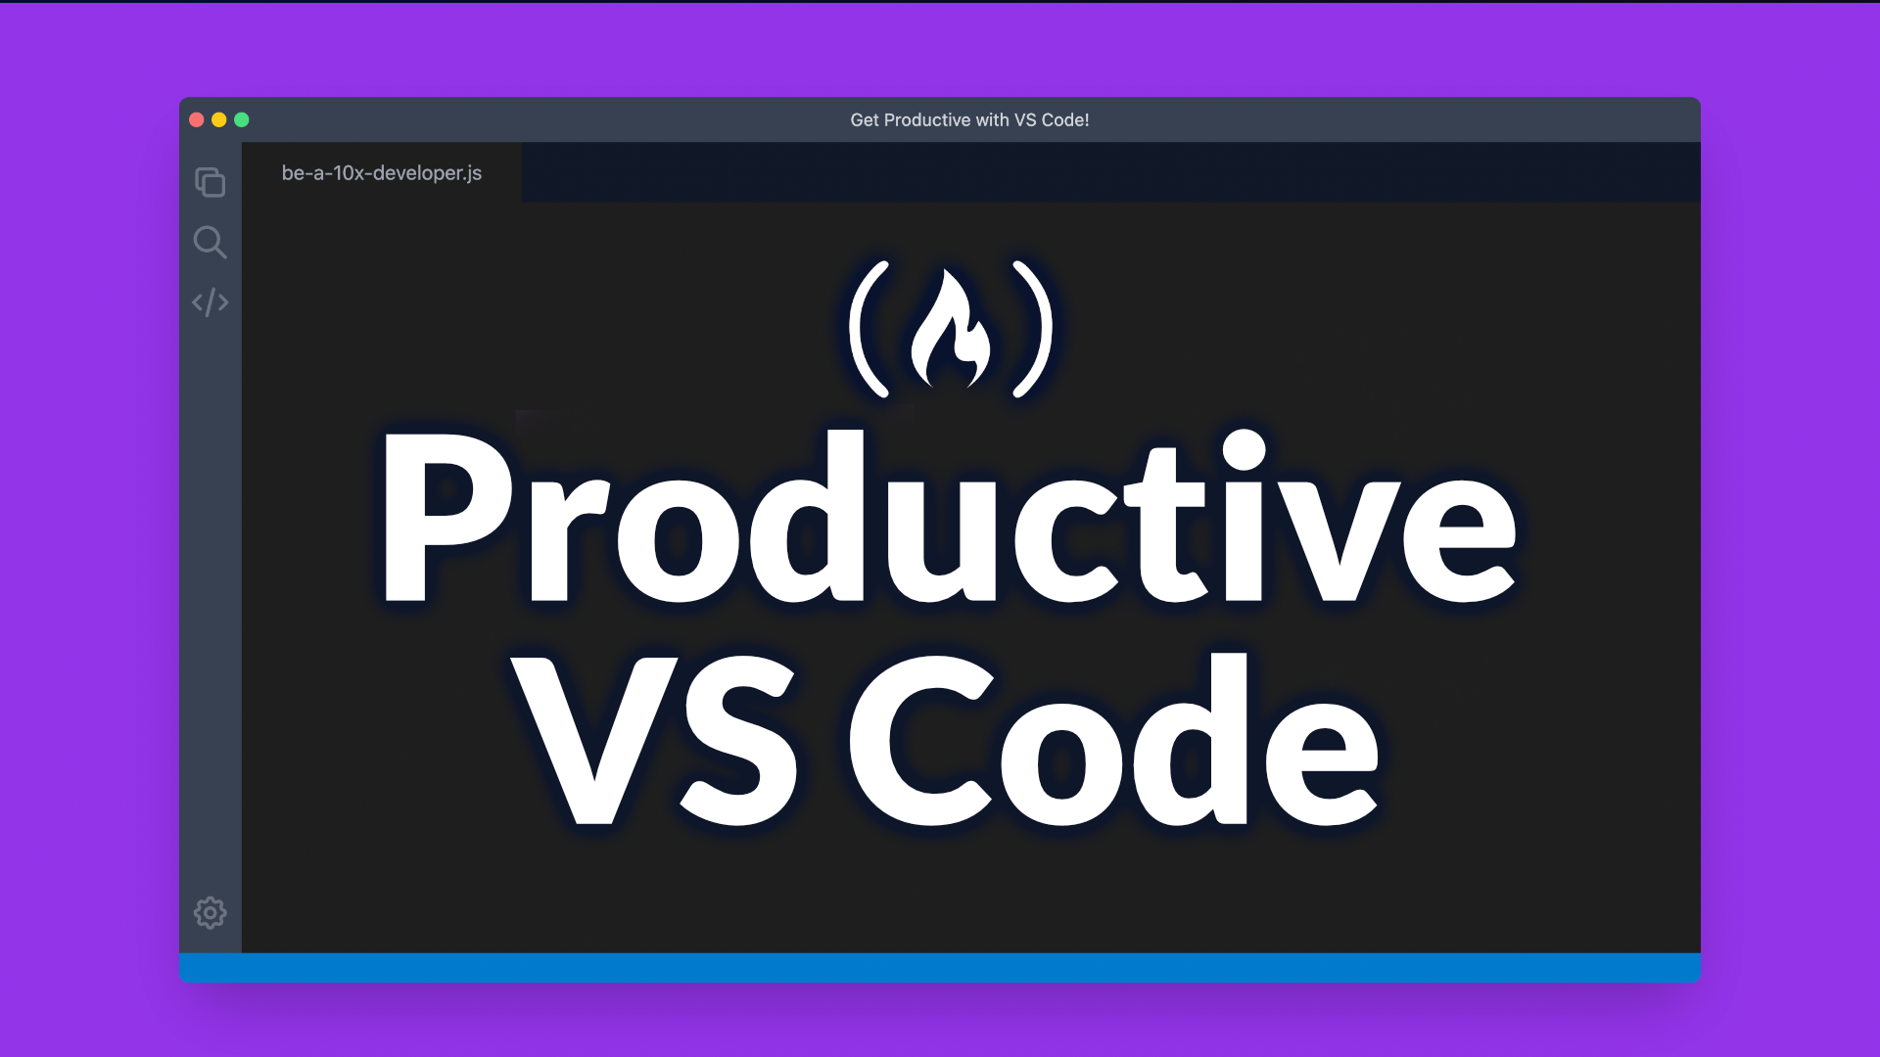
Task: Click the be-a-10x-developer.js tab
Action: 381,173
